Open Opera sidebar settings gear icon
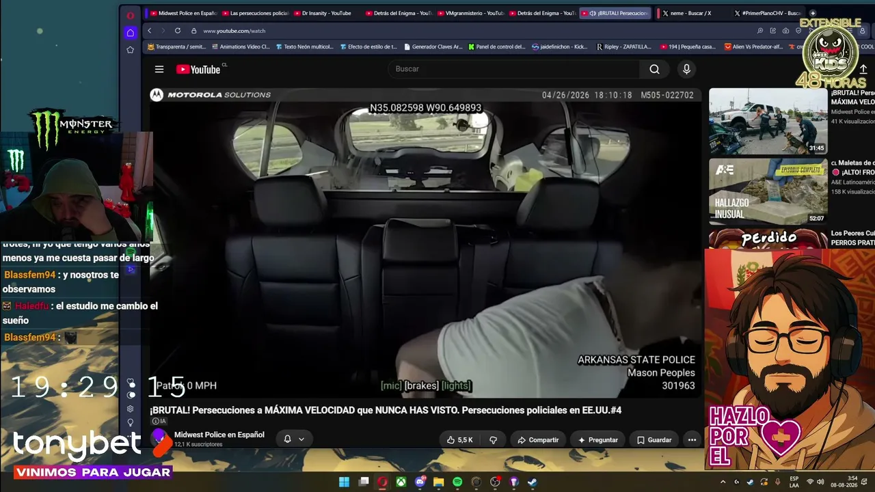 point(131,409)
